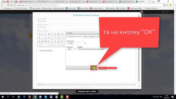Click the page heading field 'Сесія №1'
This screenshot has width=176, height=99.
[68, 27]
